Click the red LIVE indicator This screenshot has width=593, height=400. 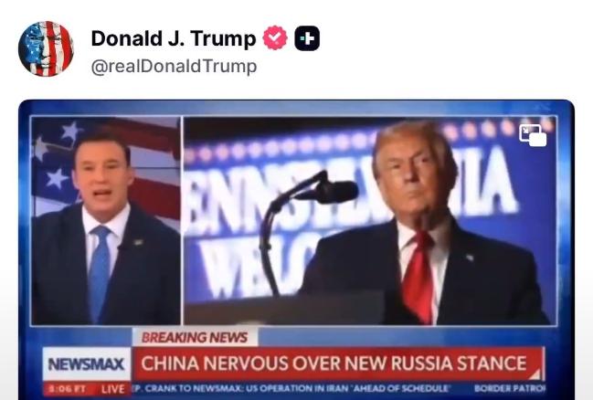coord(112,389)
